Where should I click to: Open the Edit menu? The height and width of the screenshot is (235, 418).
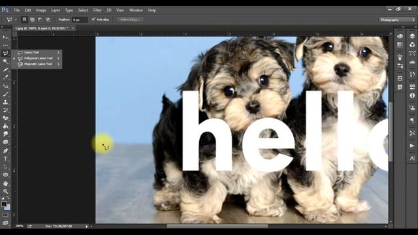click(x=27, y=10)
